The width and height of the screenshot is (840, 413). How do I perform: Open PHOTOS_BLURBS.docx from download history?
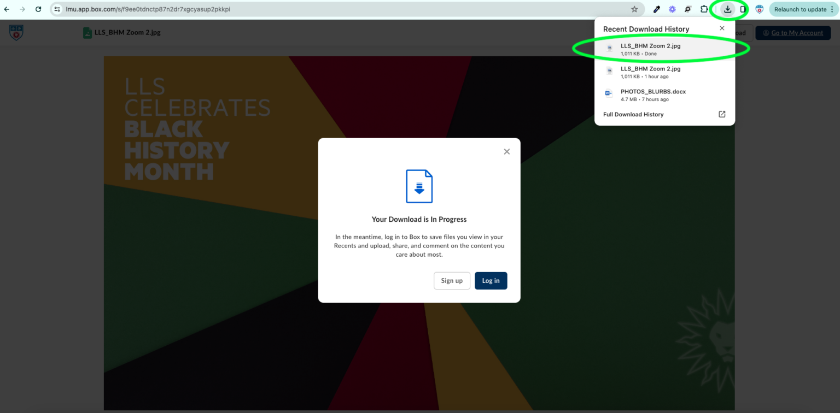coord(654,95)
